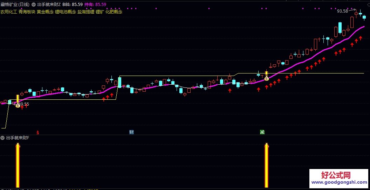Screen dimensions: 370x190
Task: Open the 锂电池概念 concept tag
Action: point(66,12)
